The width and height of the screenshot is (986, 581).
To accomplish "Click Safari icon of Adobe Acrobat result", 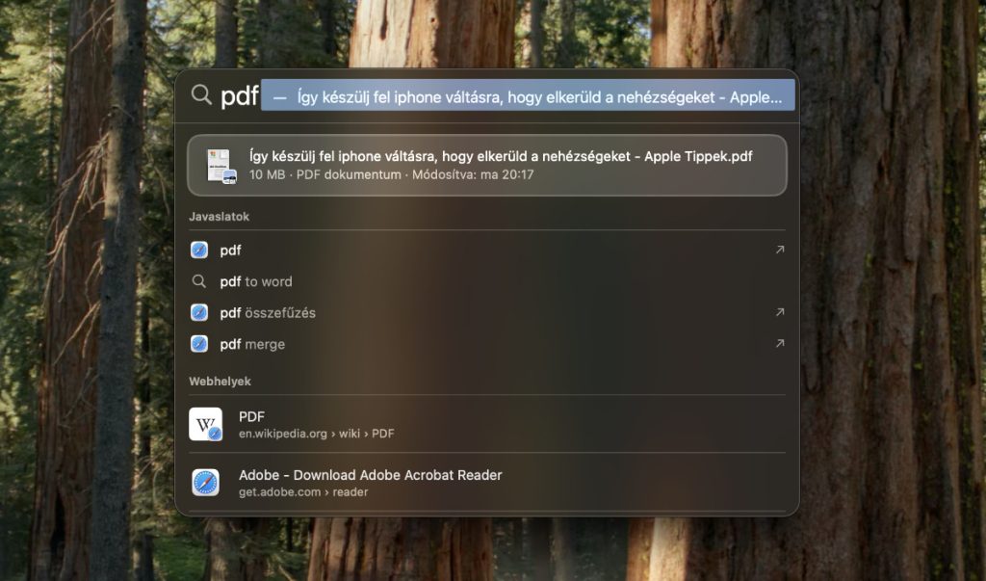I will coord(206,483).
